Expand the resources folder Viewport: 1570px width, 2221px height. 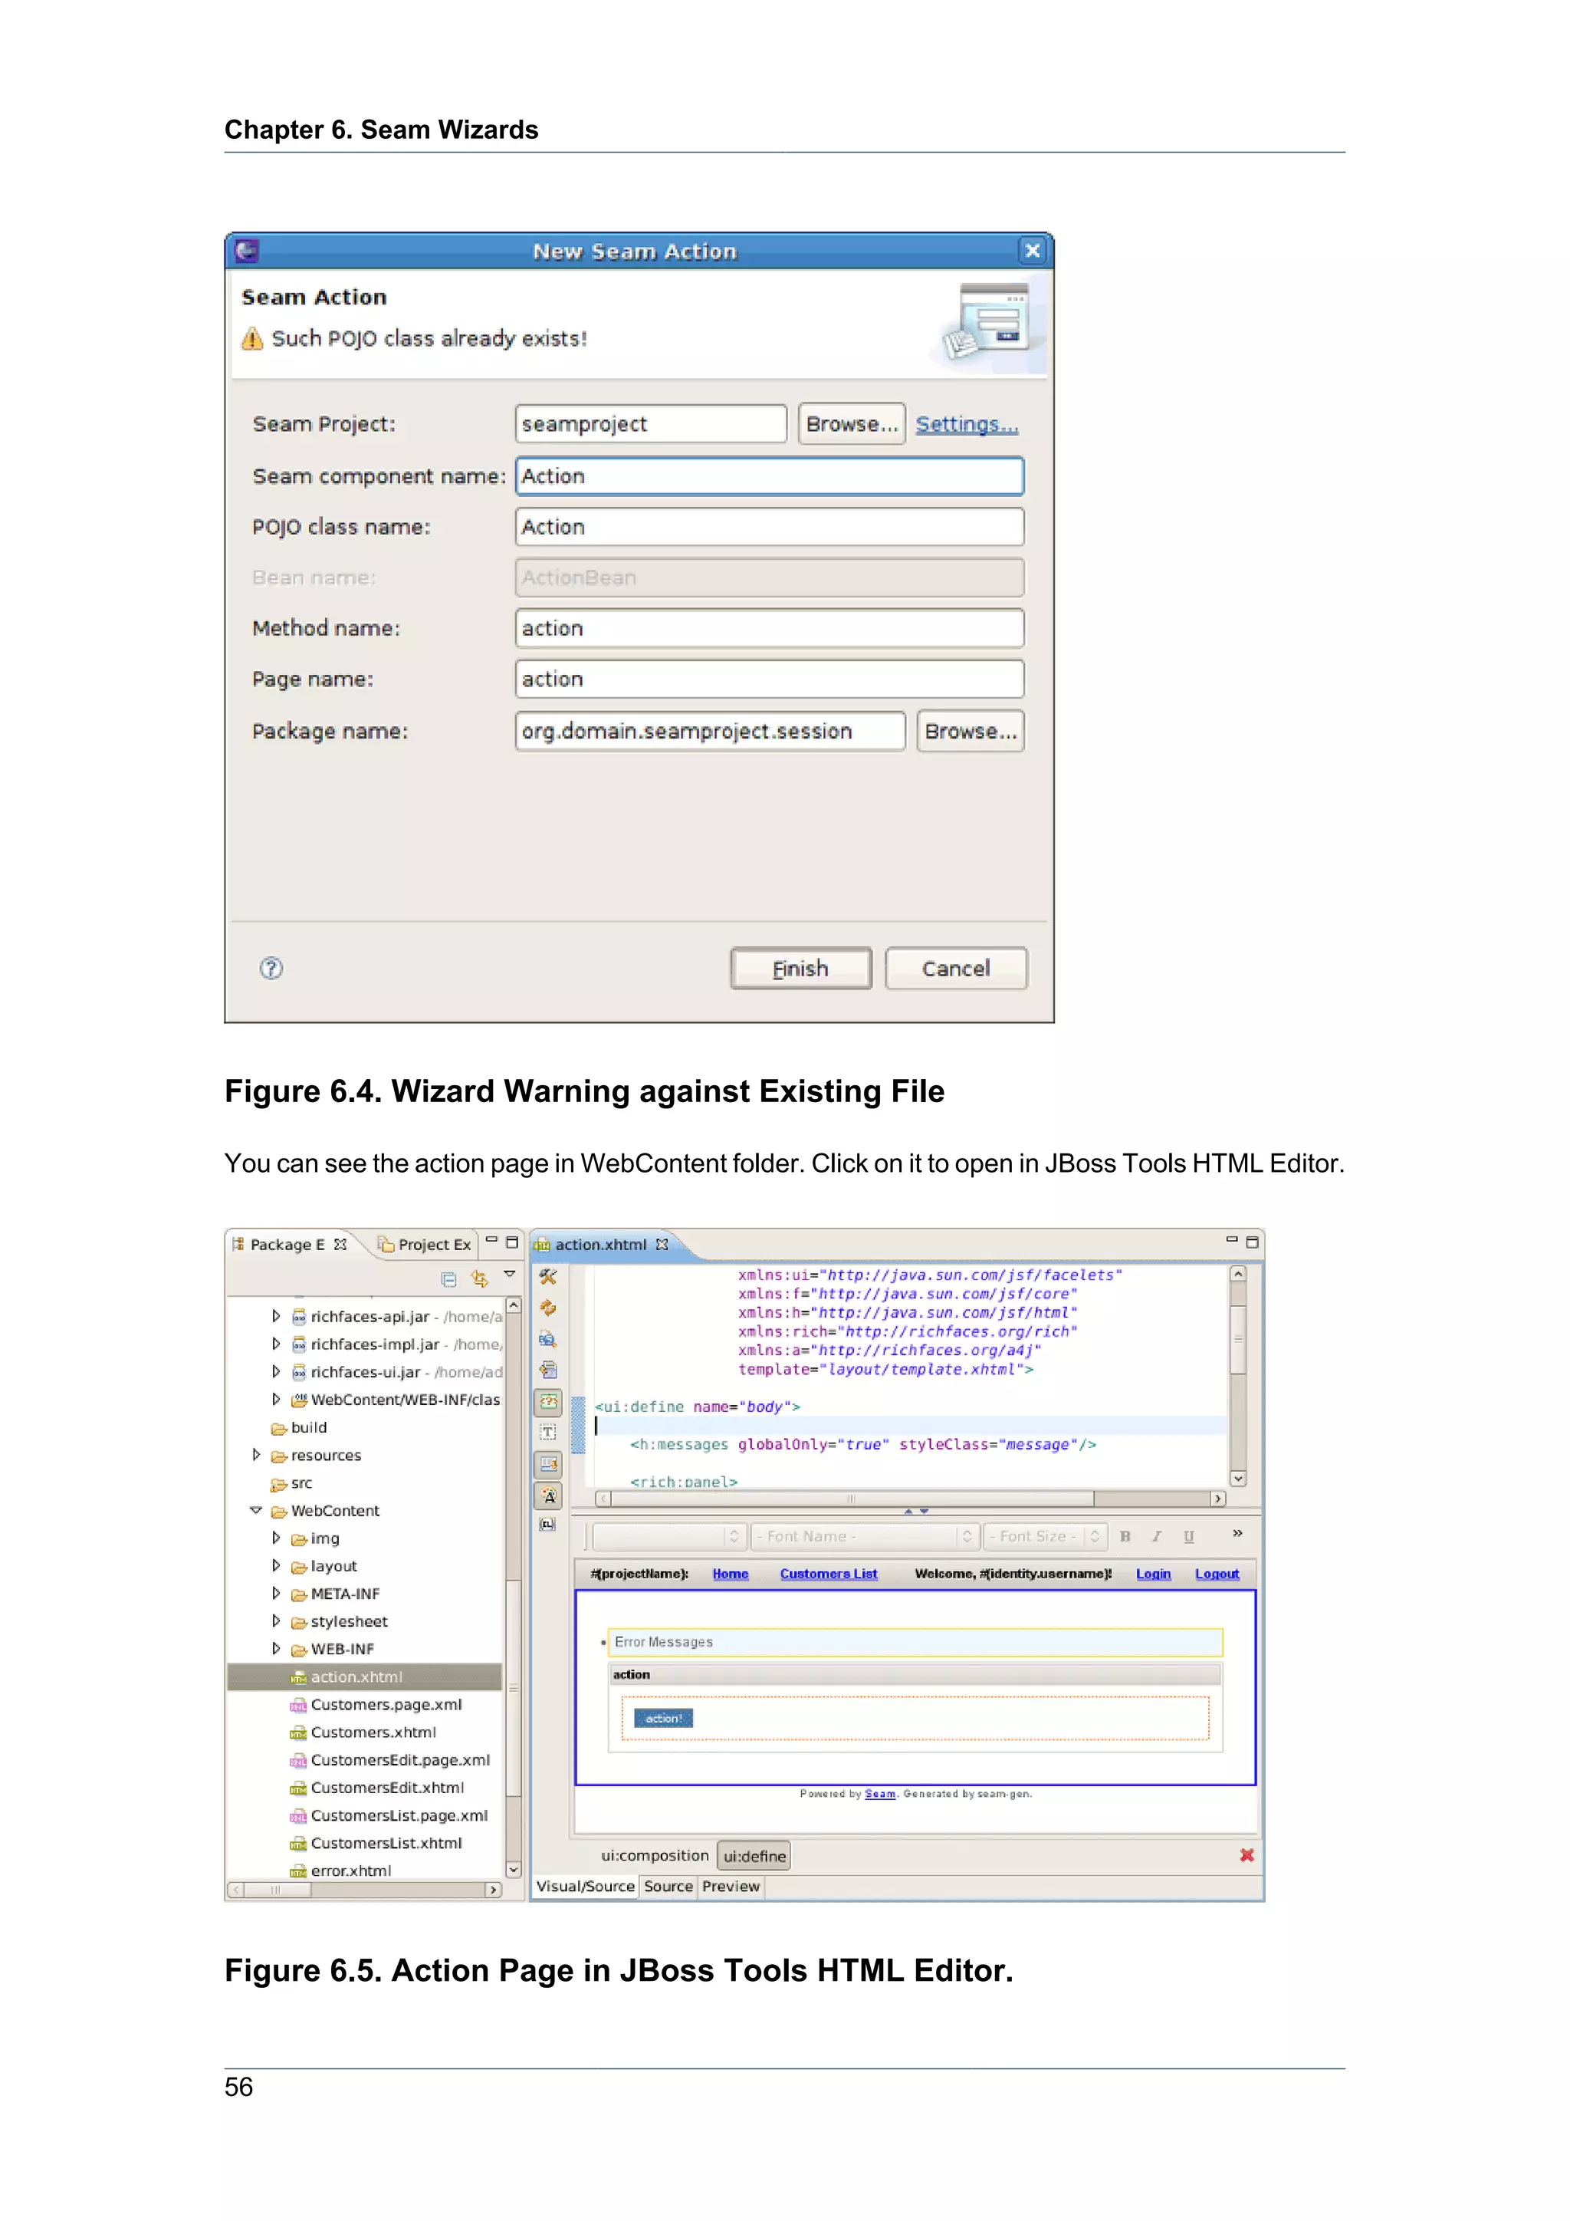coord(256,1455)
